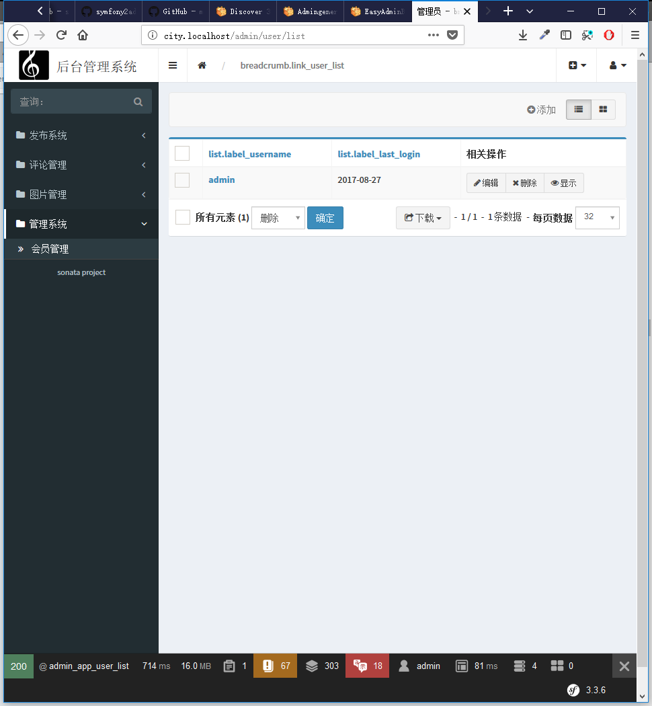Expand the 图片管理 sidebar menu
Image resolution: width=652 pixels, height=706 pixels.
[81, 194]
